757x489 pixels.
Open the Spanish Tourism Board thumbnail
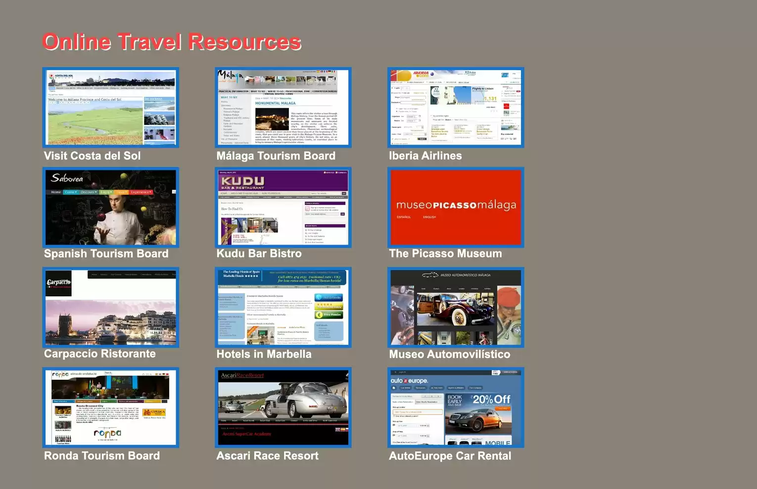[x=111, y=207]
